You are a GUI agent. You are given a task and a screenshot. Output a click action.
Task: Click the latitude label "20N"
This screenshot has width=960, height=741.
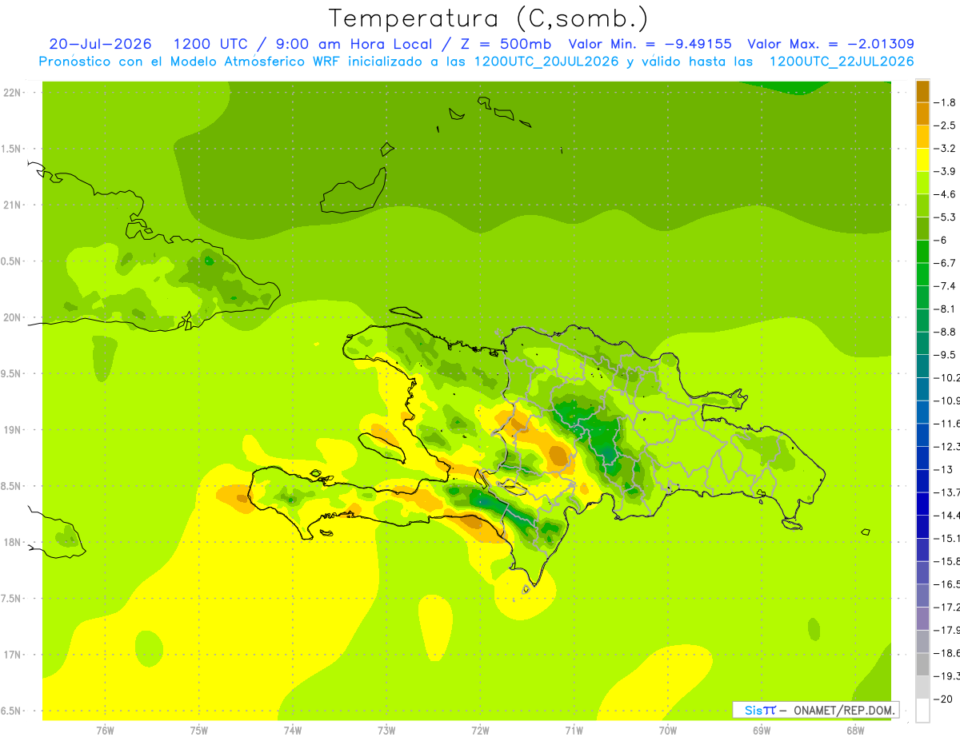12,317
